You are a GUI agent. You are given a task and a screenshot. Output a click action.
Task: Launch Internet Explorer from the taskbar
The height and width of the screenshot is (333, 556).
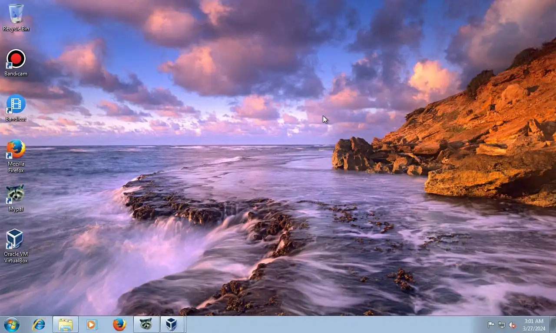coord(39,324)
